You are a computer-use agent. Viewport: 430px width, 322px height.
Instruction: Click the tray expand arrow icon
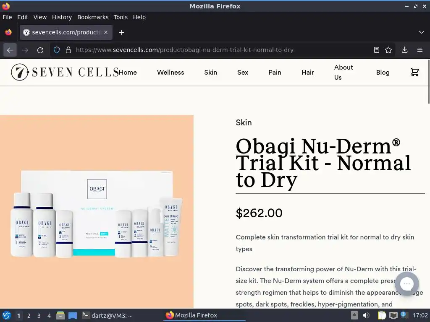pyautogui.click(x=354, y=315)
